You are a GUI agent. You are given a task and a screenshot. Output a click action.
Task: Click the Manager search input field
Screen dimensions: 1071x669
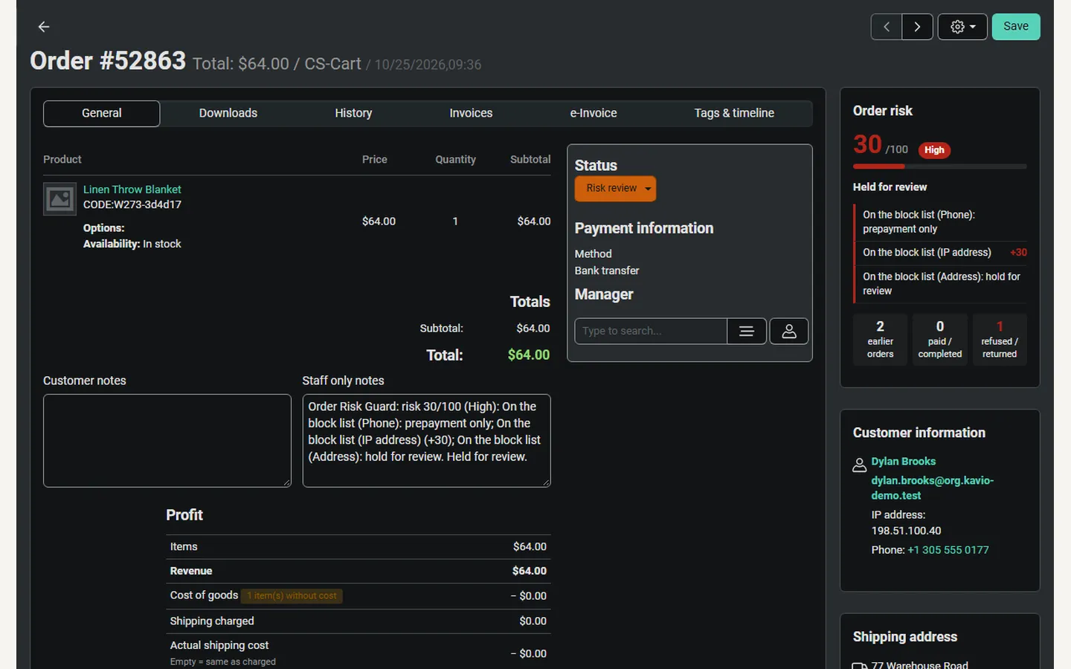(651, 331)
